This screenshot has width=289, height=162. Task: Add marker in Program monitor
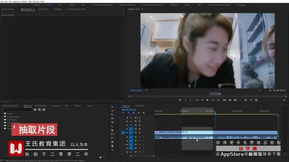coord(180,100)
